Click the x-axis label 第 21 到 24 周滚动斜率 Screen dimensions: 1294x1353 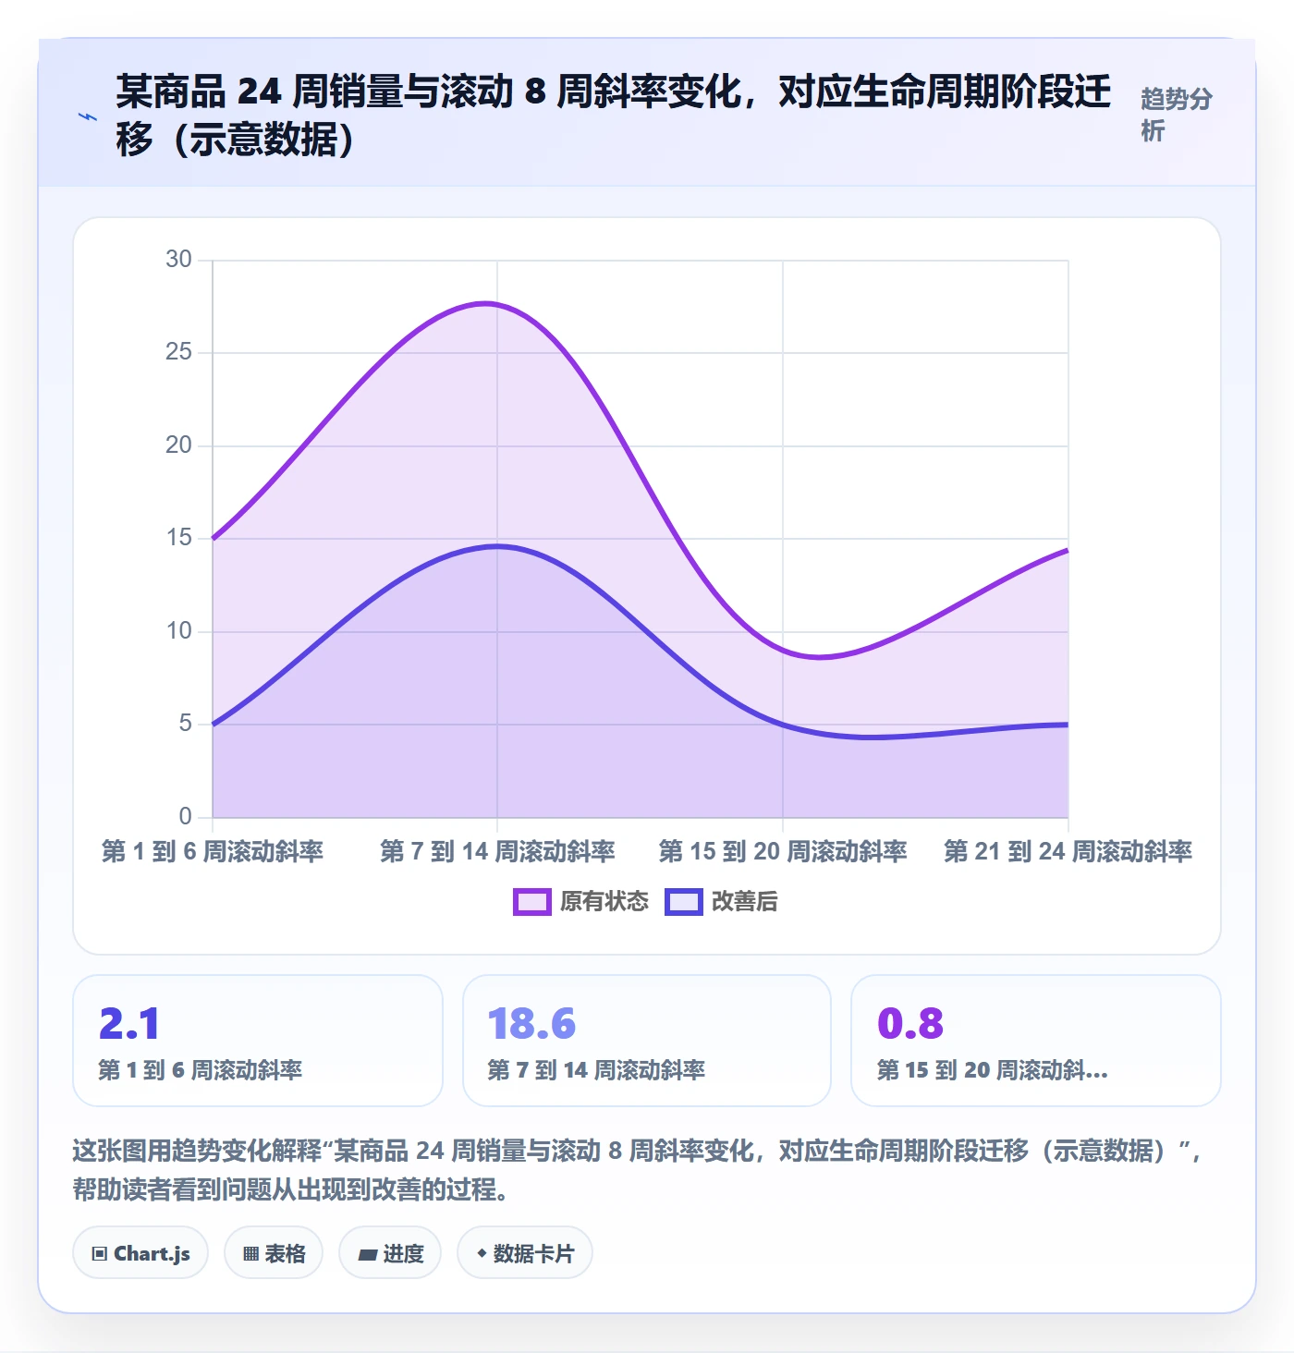point(1068,851)
